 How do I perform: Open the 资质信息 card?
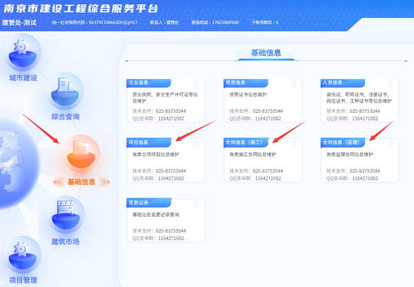[x=262, y=101]
